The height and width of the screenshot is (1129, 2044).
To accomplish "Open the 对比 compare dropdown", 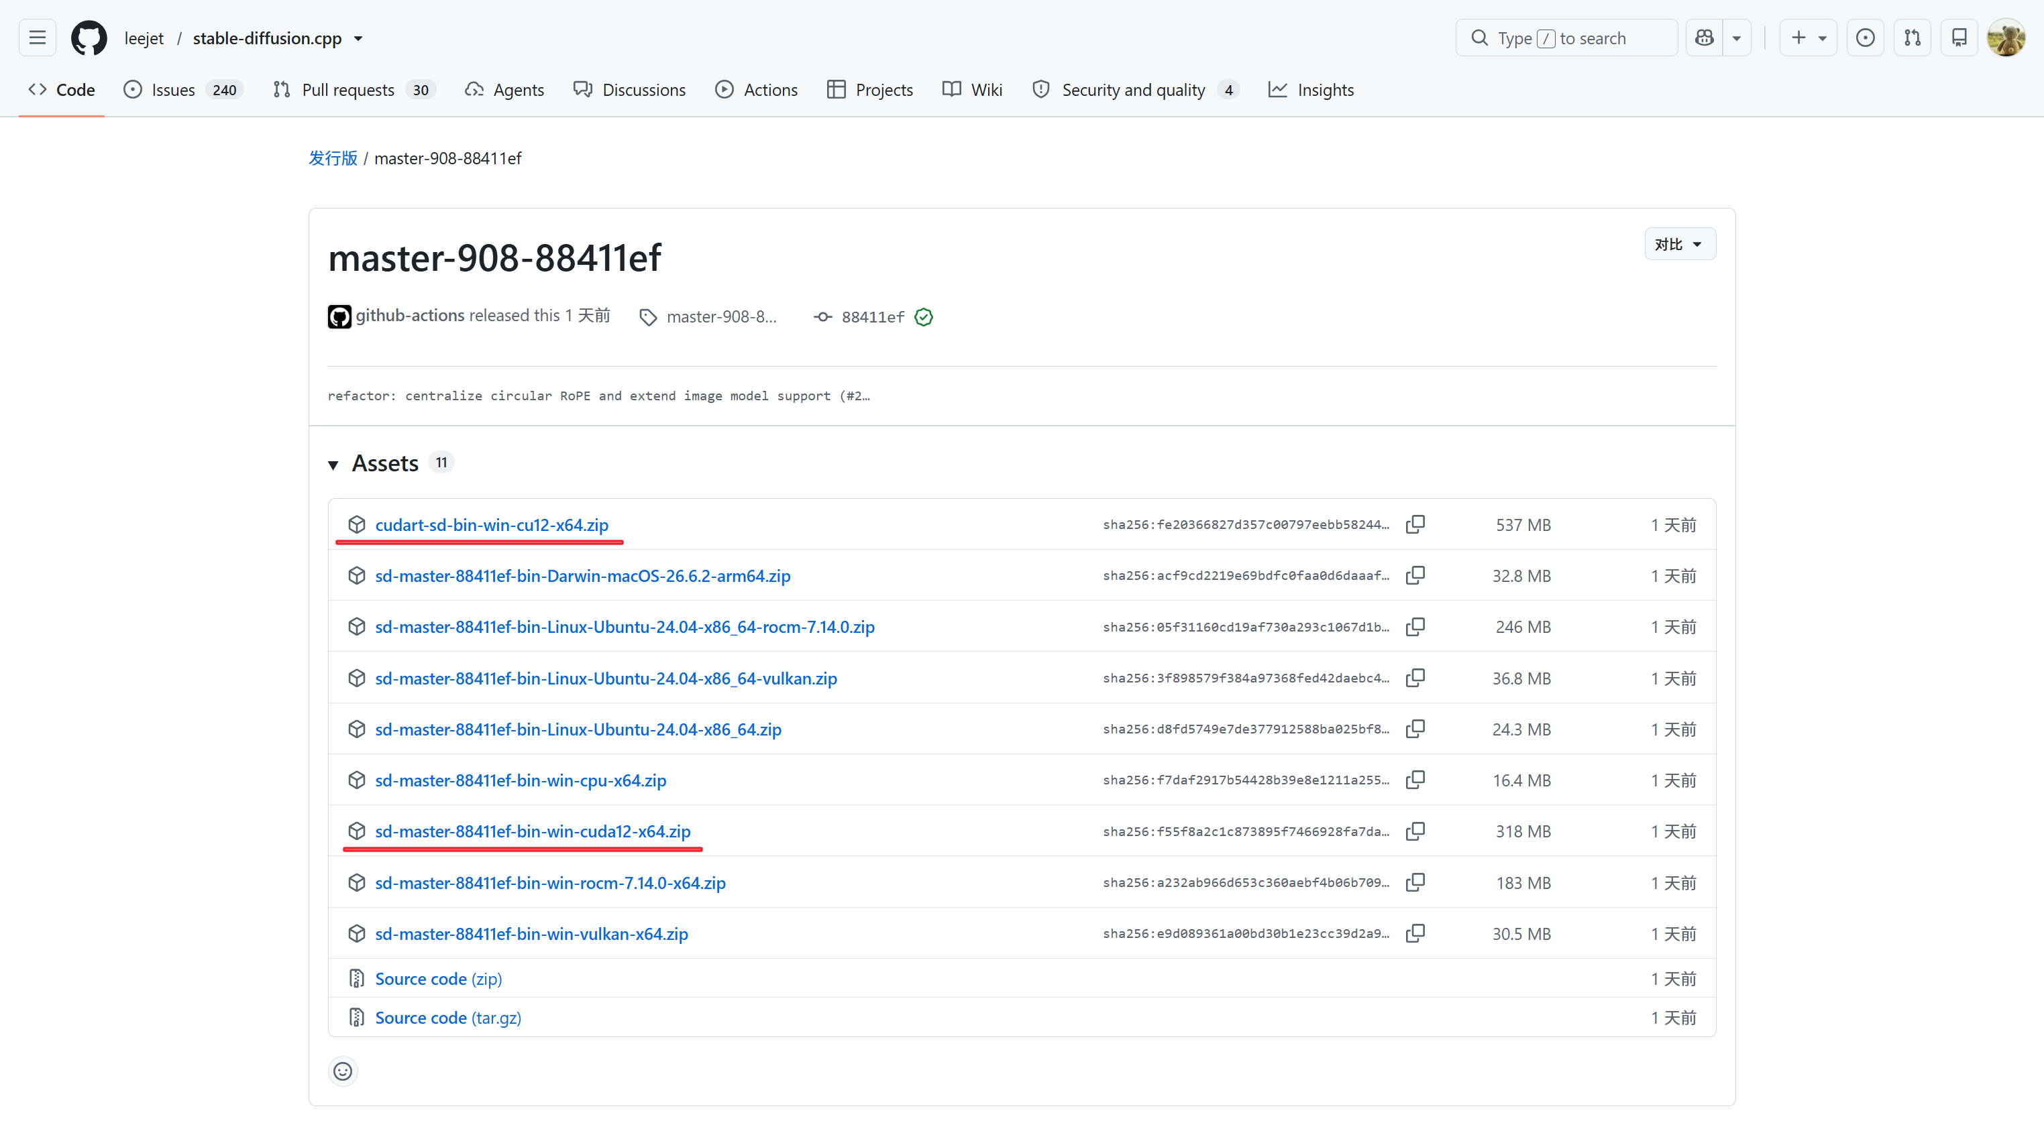I will coord(1680,244).
